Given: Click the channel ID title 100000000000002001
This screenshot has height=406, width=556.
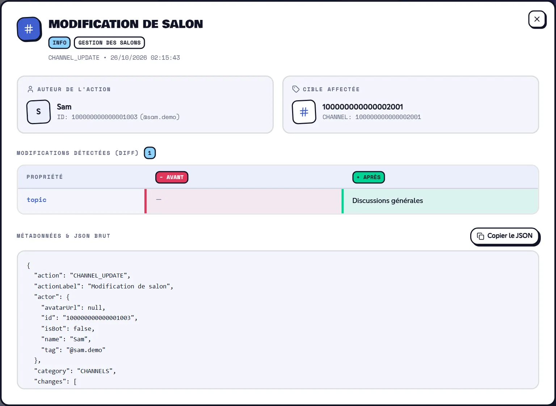Looking at the screenshot, I should 363,107.
